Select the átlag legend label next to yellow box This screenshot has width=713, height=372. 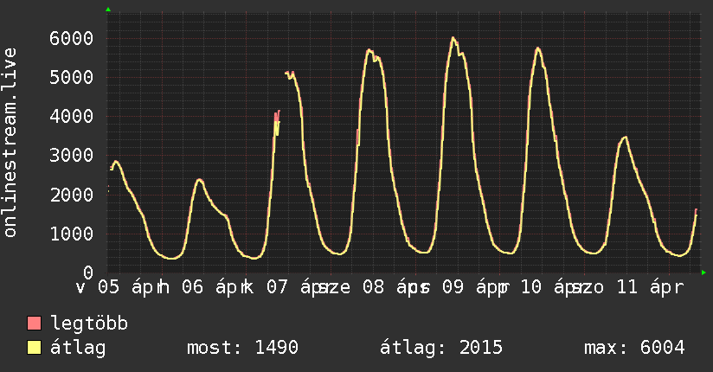78,348
